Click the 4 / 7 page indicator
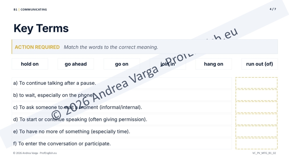289x162 pixels. coord(273,9)
